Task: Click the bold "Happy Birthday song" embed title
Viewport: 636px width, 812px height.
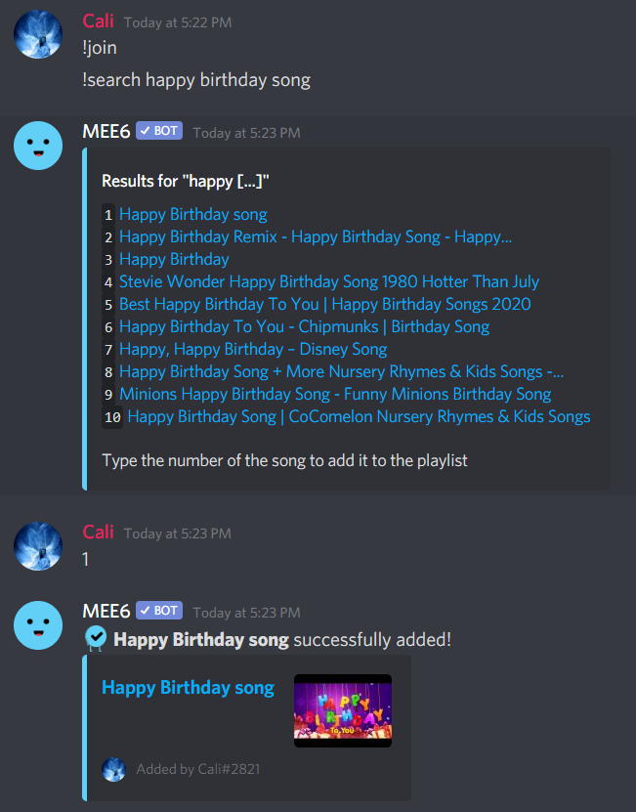Action: point(188,688)
